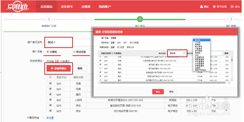
Task: Filter 投放平台 by 站内
Action: [x=119, y=43]
